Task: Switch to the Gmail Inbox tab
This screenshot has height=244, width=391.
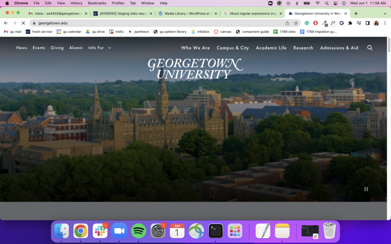Action: tap(58, 13)
